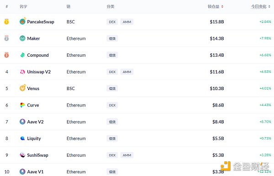Click the Maker logo icon
Image resolution: width=274 pixels, height=176 pixels.
pyautogui.click(x=22, y=38)
